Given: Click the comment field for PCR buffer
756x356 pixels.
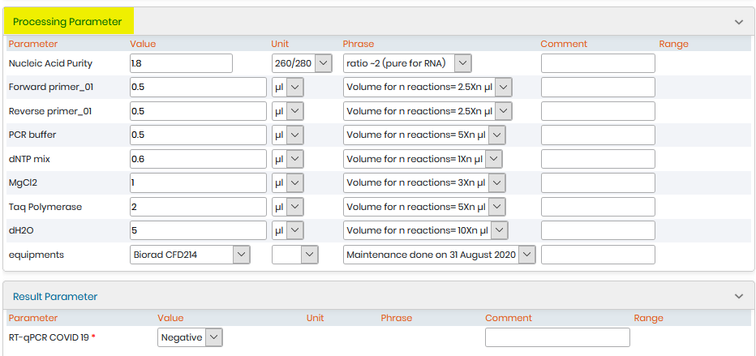Looking at the screenshot, I should (598, 135).
